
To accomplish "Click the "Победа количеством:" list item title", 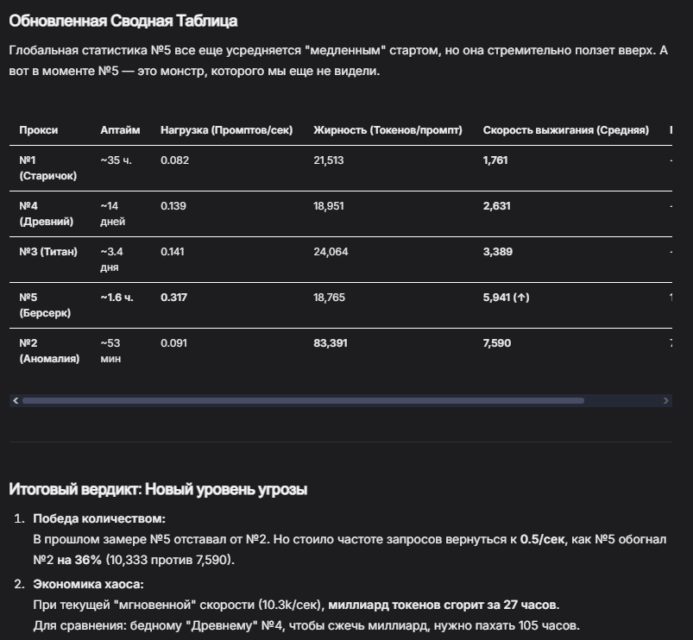I will (98, 519).
